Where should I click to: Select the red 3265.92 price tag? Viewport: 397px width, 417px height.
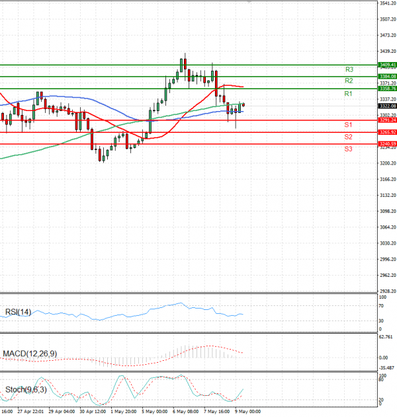click(x=387, y=132)
